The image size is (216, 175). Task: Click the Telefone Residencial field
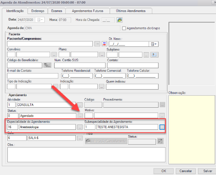[77, 76]
